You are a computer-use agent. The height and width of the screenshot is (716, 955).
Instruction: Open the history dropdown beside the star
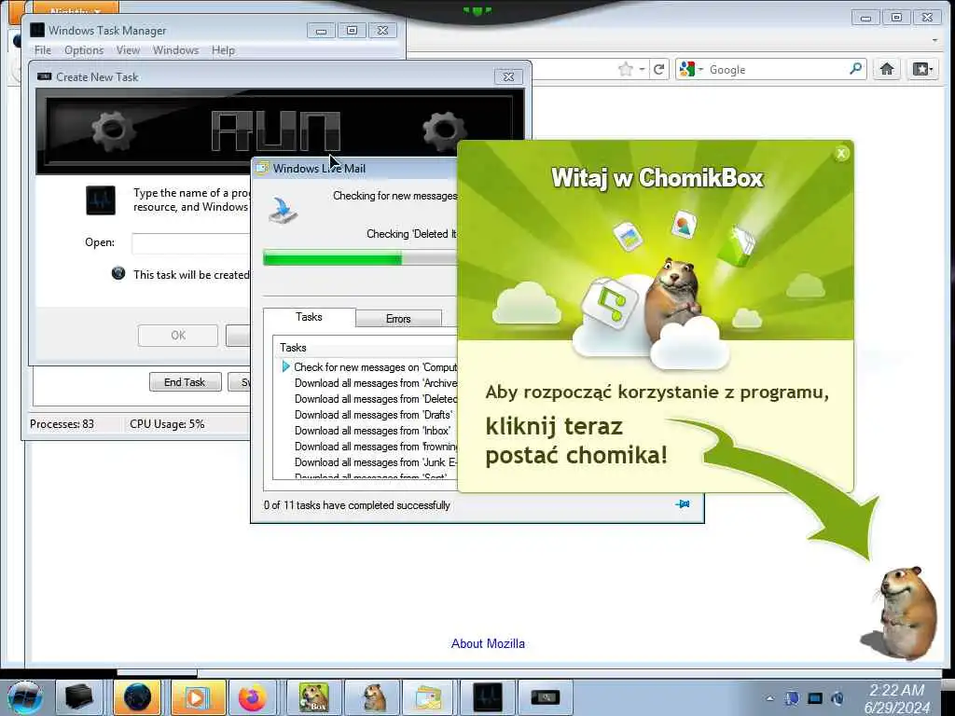[x=642, y=70]
